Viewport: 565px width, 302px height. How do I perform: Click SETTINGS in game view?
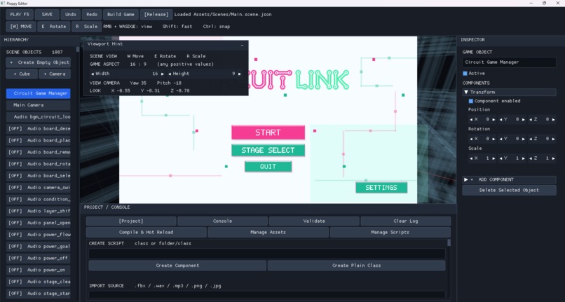[381, 187]
